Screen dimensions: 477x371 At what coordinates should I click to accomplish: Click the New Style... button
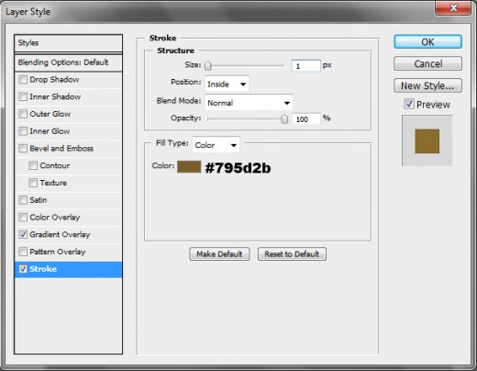(x=427, y=85)
